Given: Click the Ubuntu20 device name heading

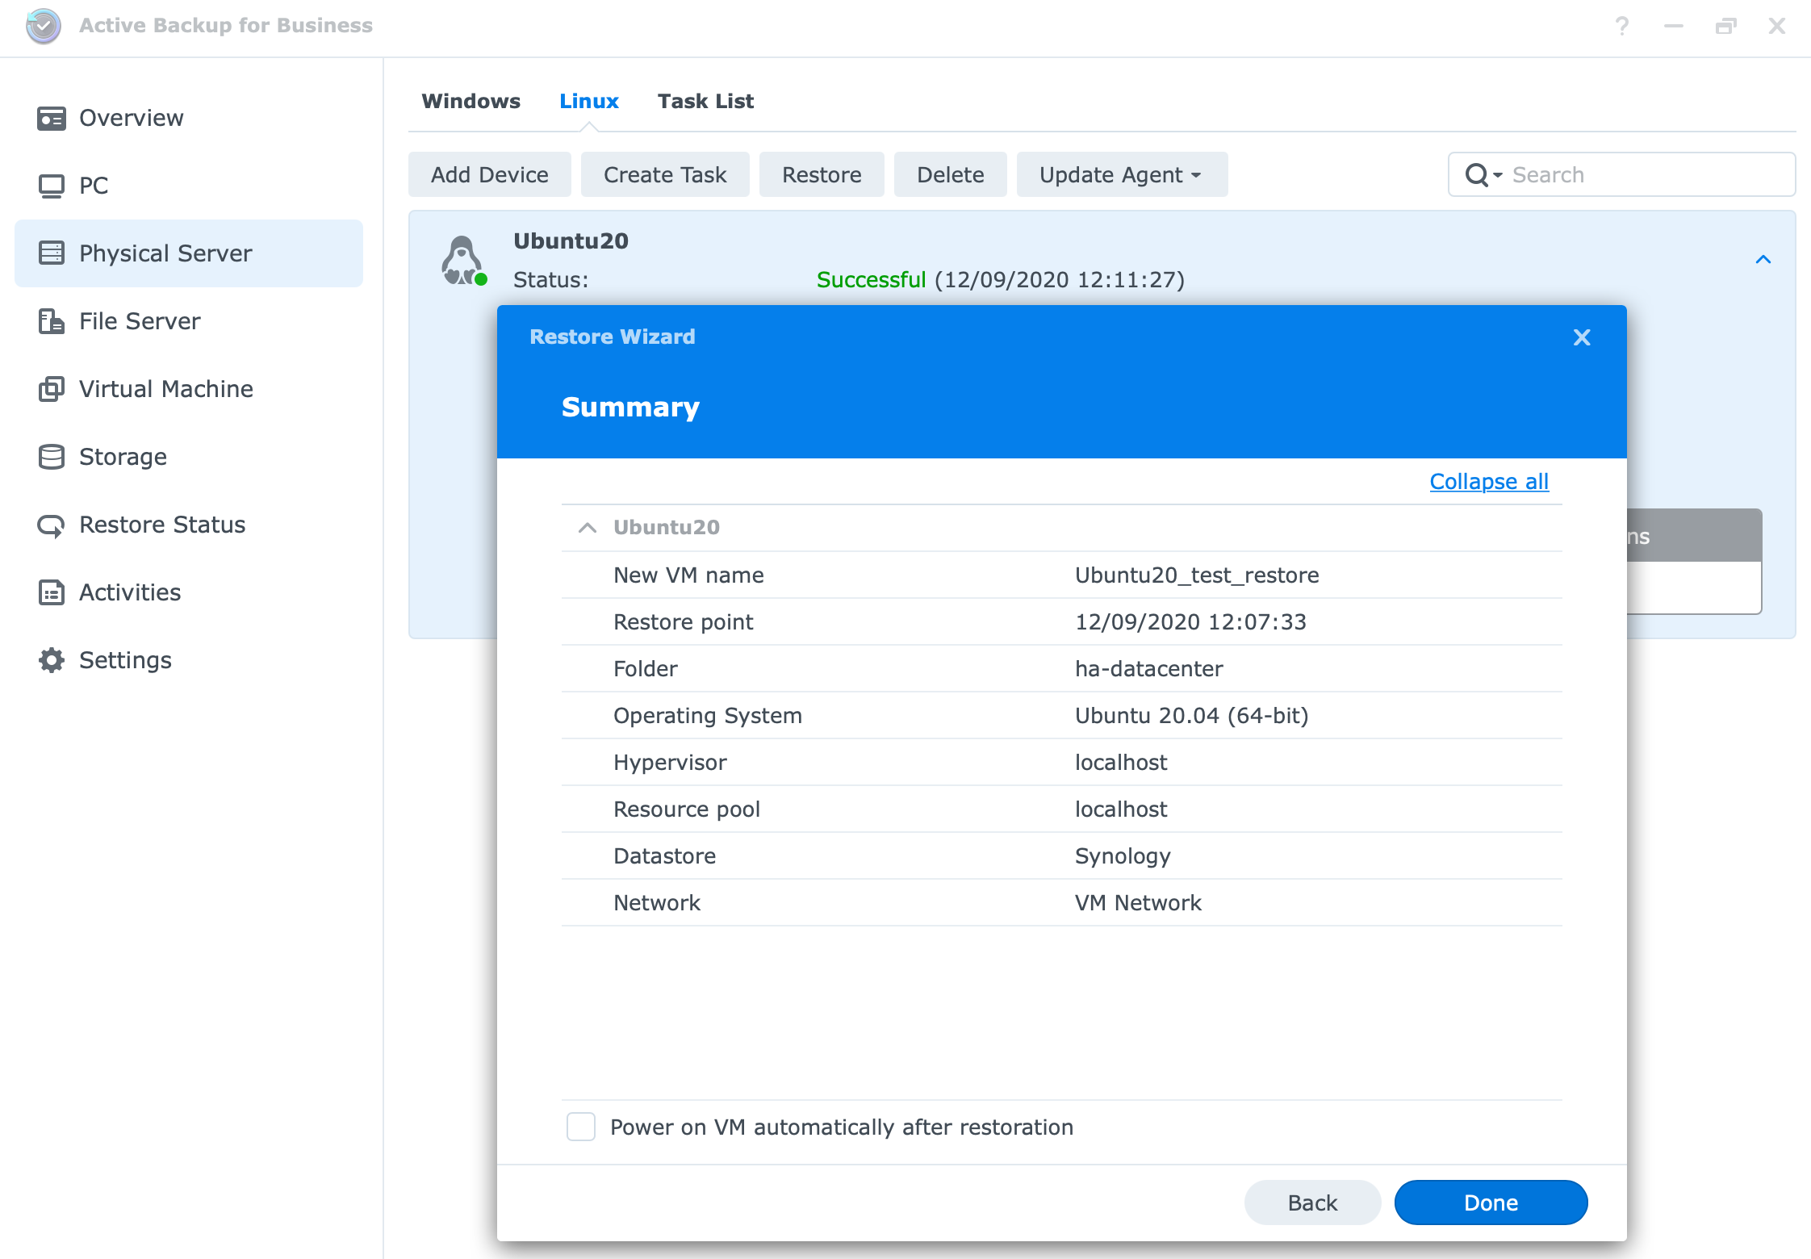Looking at the screenshot, I should (x=571, y=241).
